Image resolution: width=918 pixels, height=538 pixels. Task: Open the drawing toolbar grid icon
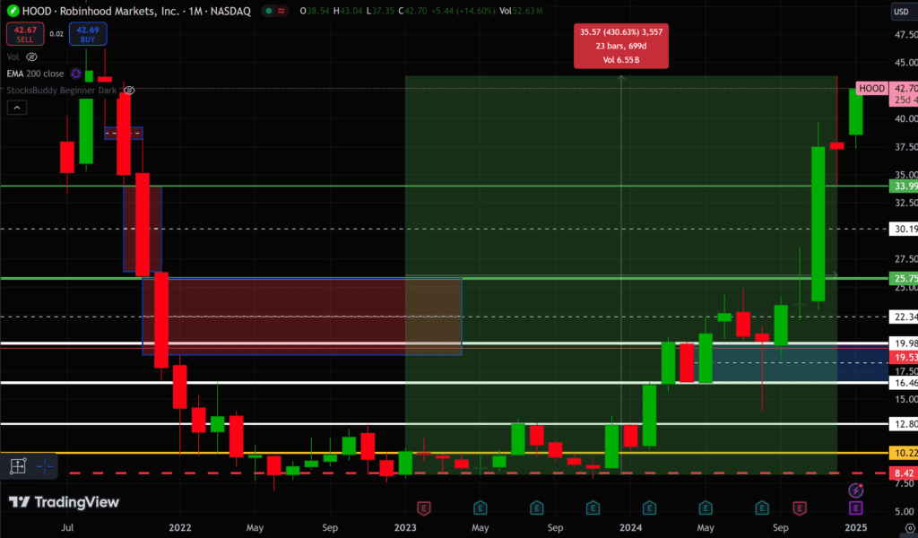click(x=18, y=466)
